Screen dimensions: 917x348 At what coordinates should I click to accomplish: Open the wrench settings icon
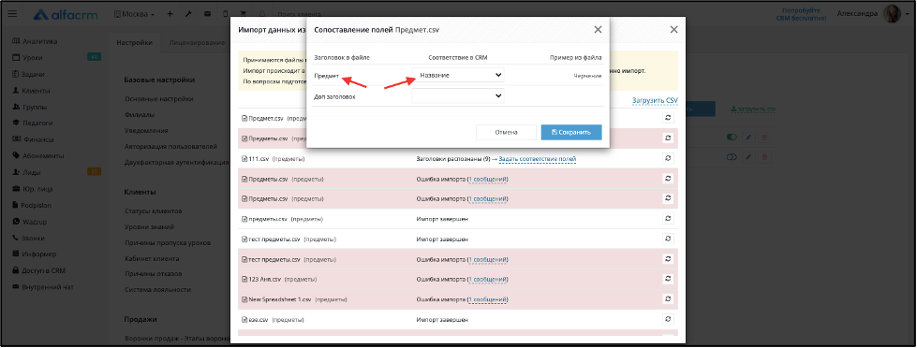tap(188, 14)
